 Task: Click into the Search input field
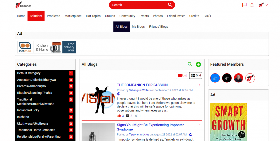click(x=138, y=5)
